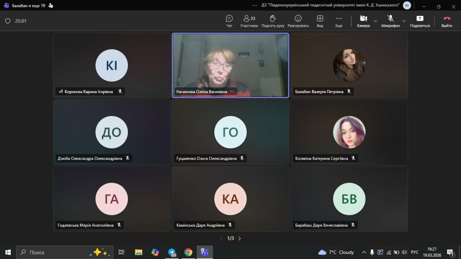Select Балабан Валерія Петрівна video tile
This screenshot has height=259, width=461.
[349, 65]
